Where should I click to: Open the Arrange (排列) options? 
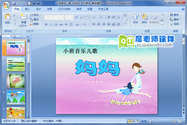[x=144, y=20]
